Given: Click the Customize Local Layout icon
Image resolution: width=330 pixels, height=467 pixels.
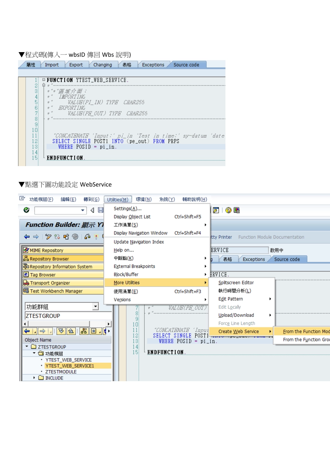Looking at the screenshot, I should [x=237, y=210].
